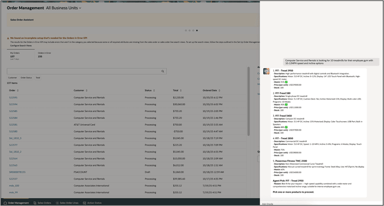Open order mdo_100
Screen dimensions: 384x206
pyautogui.click(x=14, y=186)
